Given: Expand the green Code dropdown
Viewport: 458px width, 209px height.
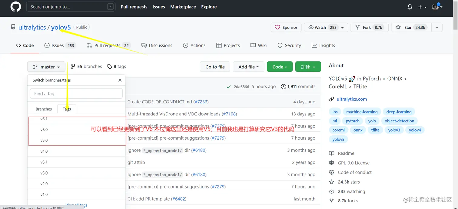Looking at the screenshot, I should [280, 67].
